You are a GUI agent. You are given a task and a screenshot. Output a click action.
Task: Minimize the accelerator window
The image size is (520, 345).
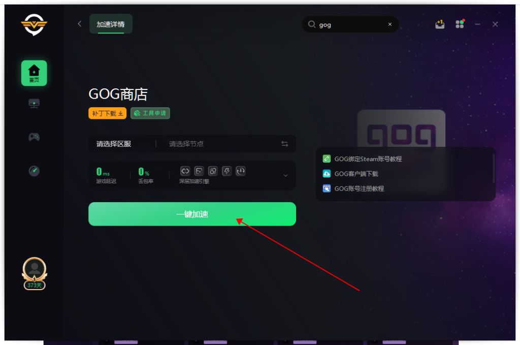click(477, 24)
